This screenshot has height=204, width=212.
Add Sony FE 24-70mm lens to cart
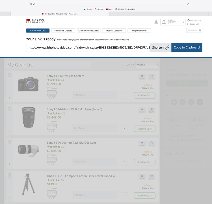pos(145,129)
